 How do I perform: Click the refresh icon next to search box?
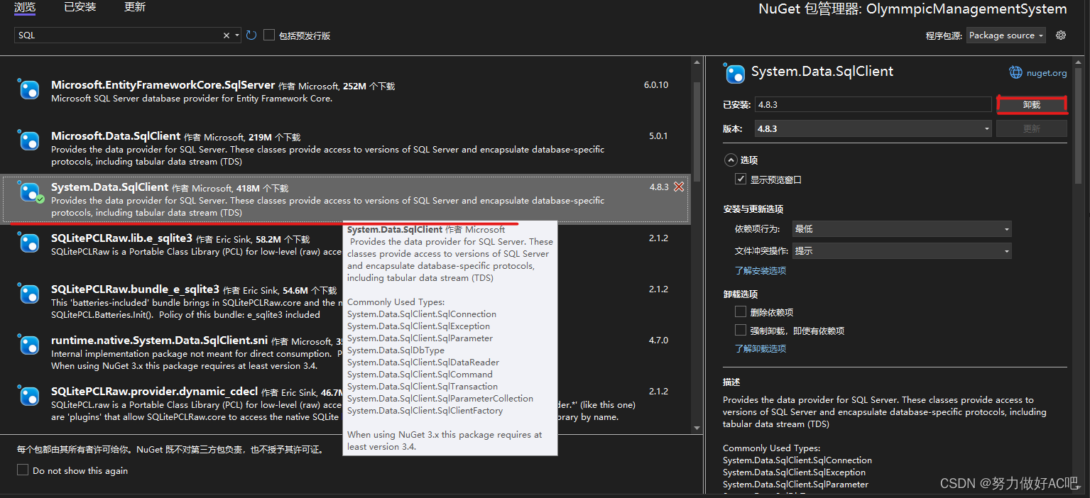coord(251,35)
